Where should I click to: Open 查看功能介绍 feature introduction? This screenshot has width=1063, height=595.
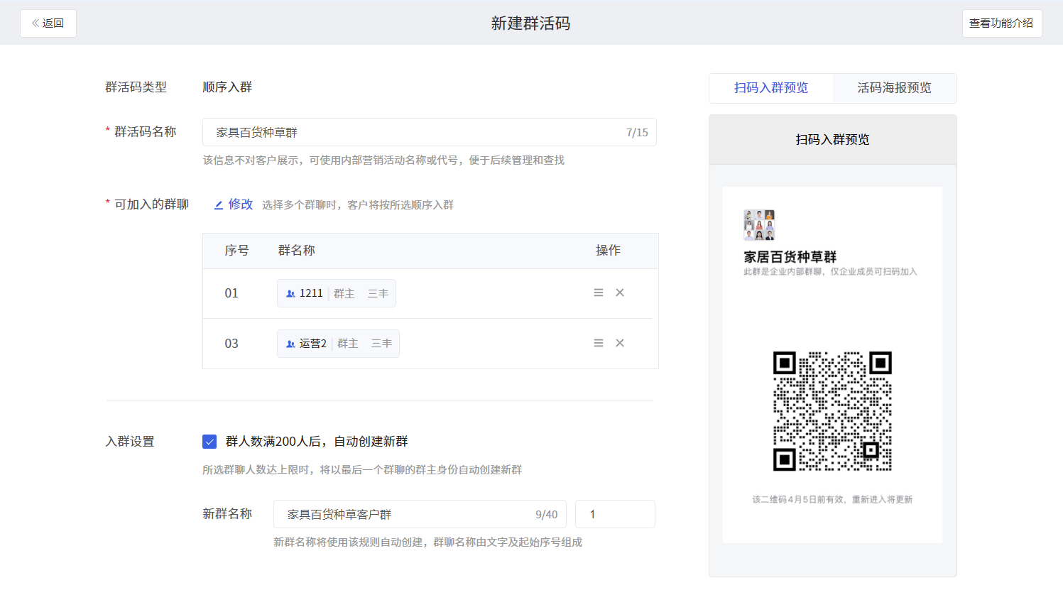[1001, 23]
